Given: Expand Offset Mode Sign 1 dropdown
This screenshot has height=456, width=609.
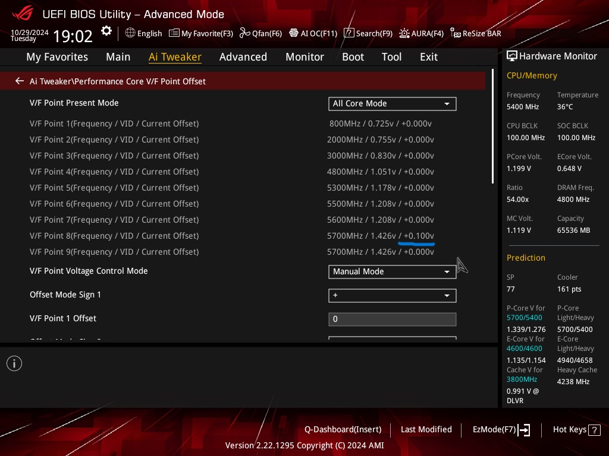Looking at the screenshot, I should click(392, 295).
